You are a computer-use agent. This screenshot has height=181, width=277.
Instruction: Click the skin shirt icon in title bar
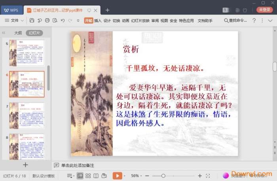click(245, 10)
